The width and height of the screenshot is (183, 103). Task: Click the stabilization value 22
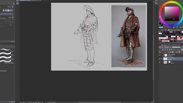click(11, 25)
